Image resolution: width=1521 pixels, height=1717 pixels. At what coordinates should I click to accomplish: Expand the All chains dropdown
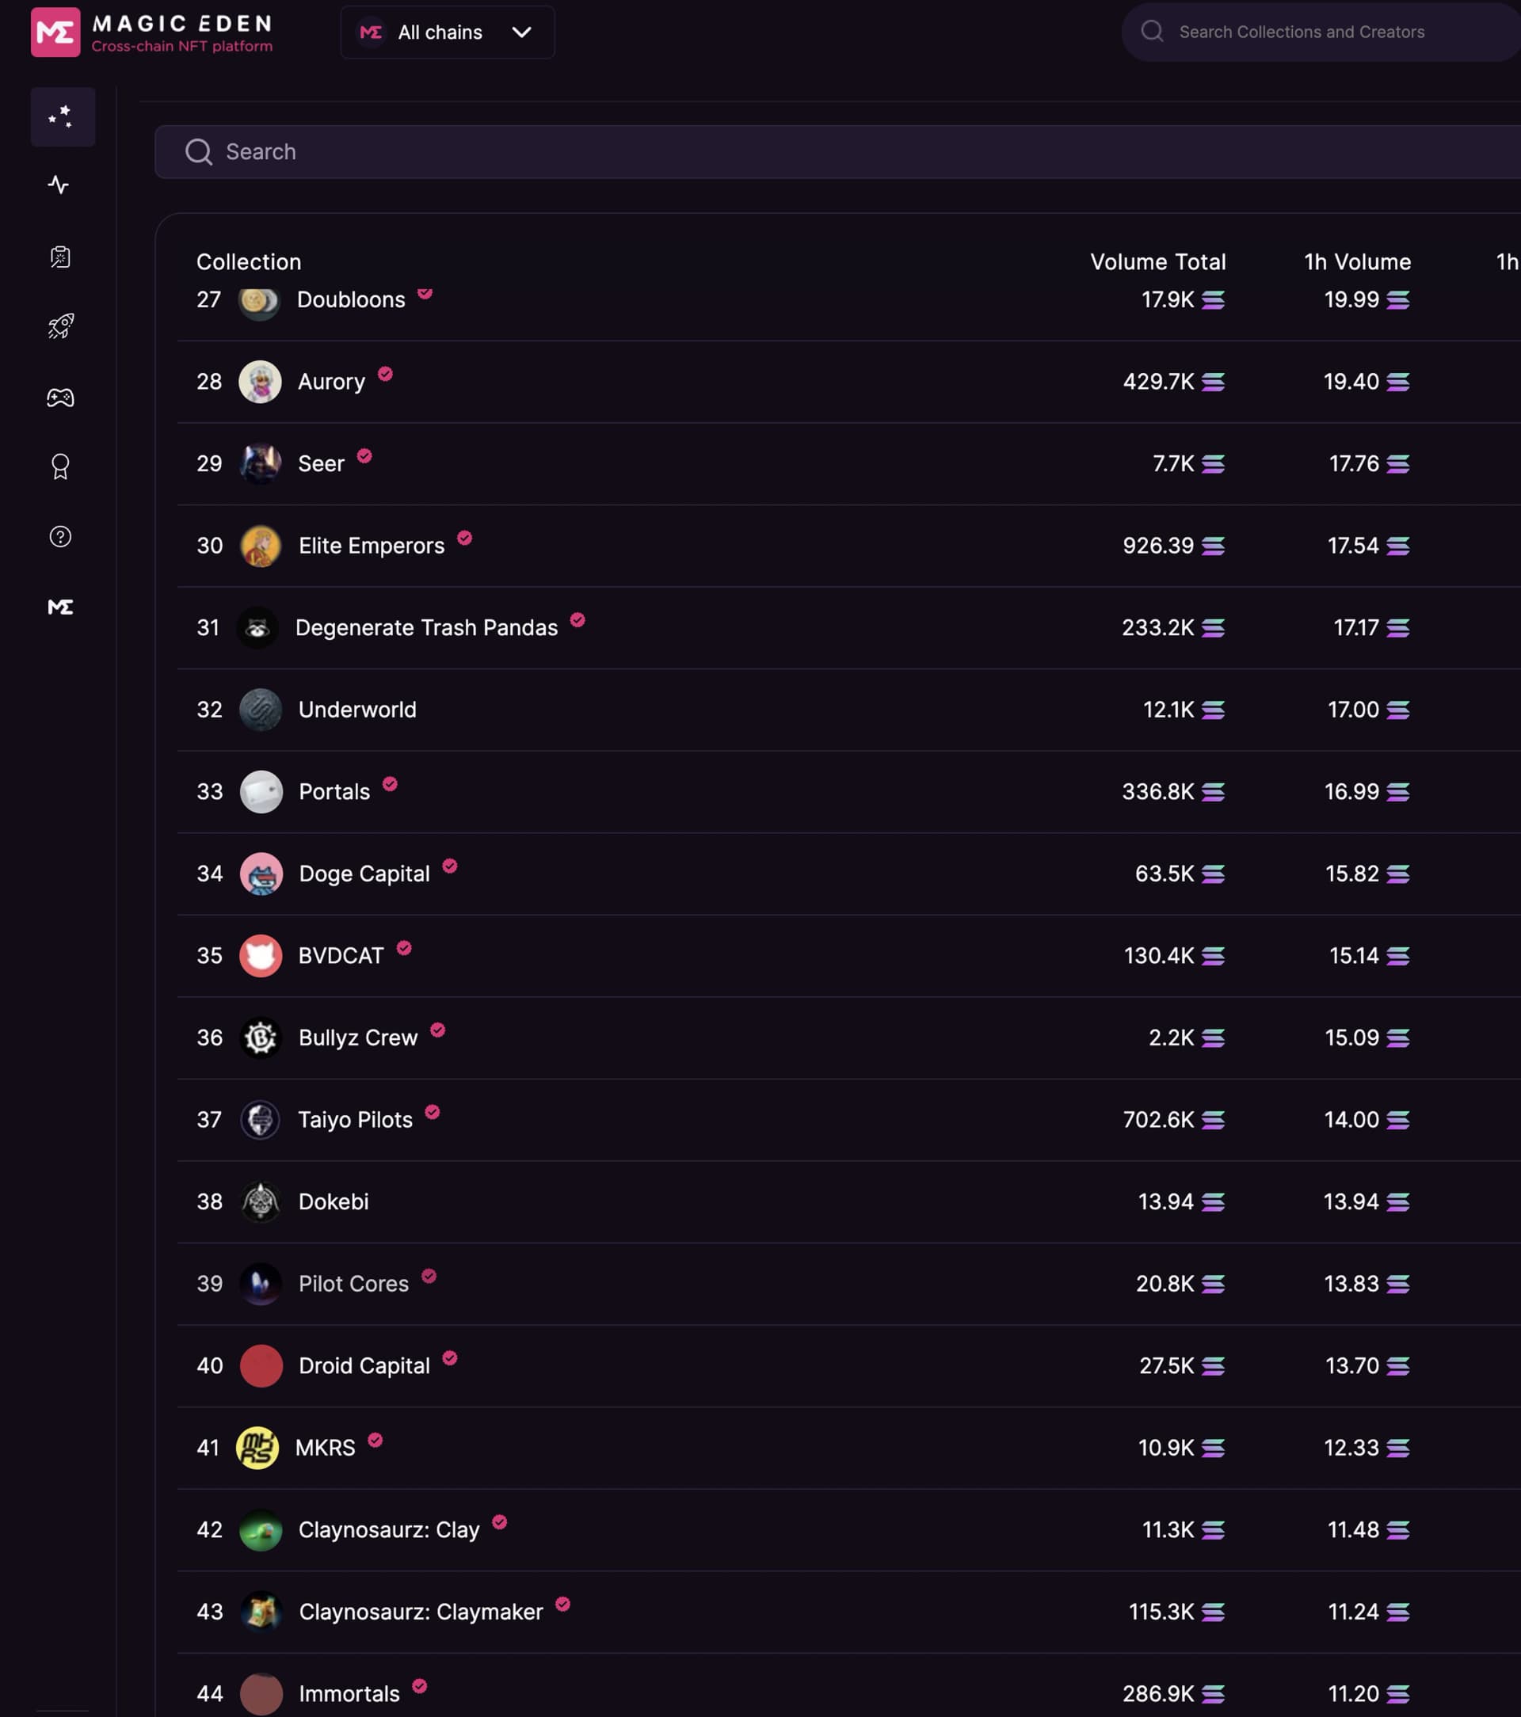[447, 32]
